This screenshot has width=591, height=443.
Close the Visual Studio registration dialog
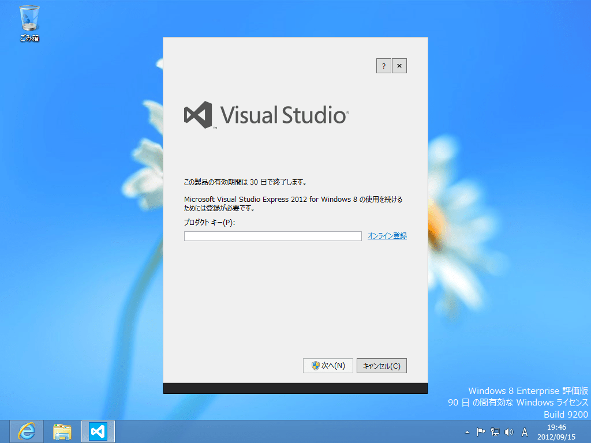click(x=399, y=66)
